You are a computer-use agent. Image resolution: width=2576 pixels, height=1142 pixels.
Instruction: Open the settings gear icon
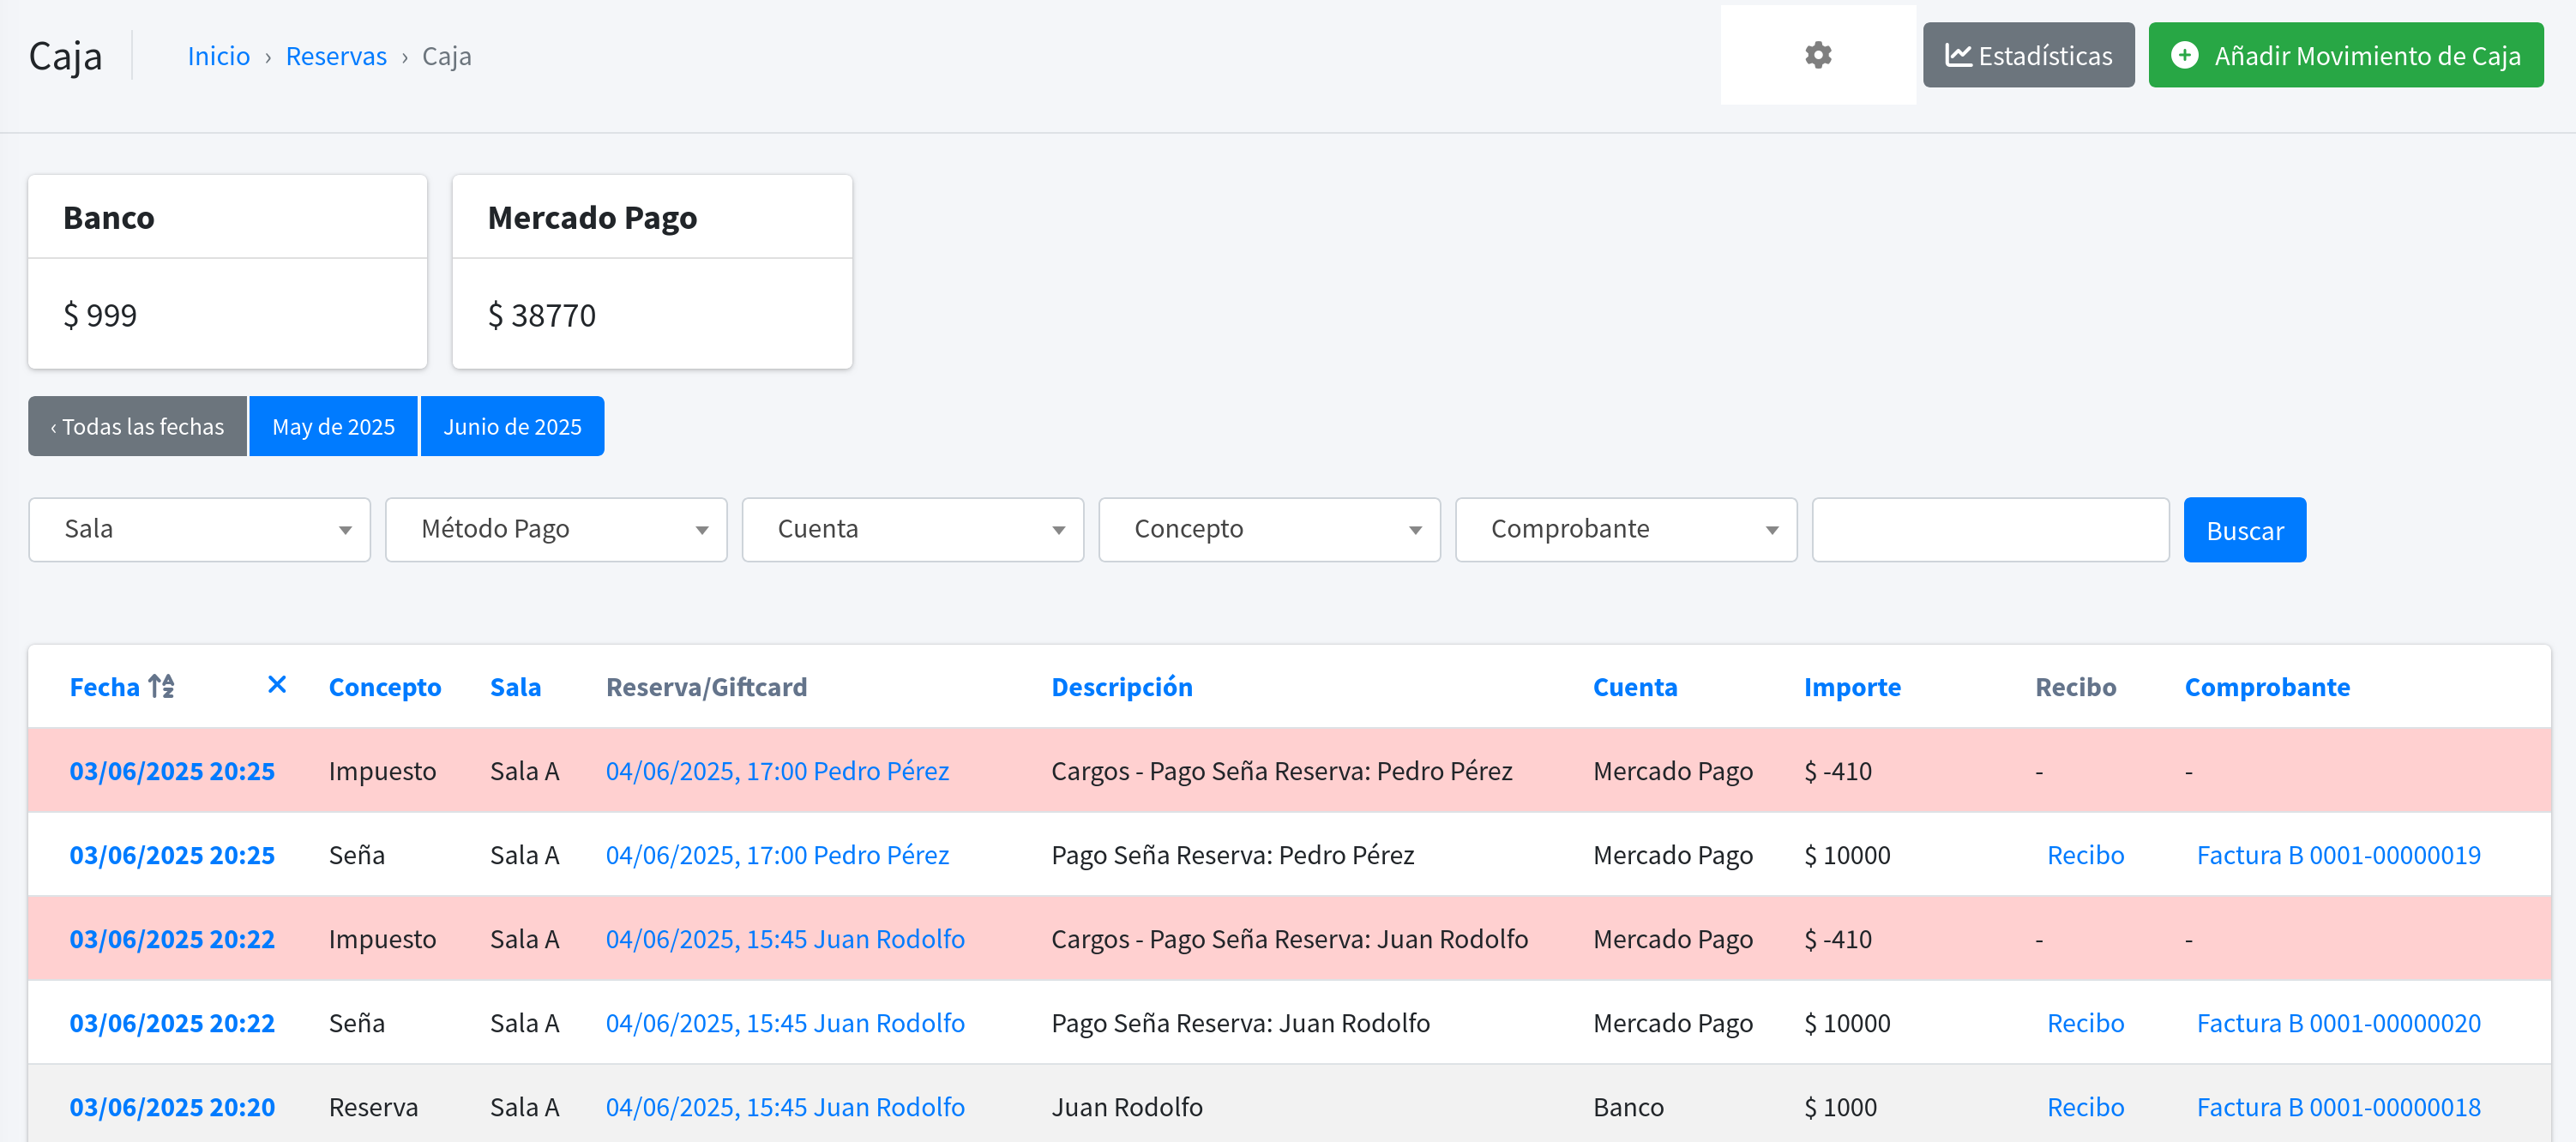(x=1817, y=55)
